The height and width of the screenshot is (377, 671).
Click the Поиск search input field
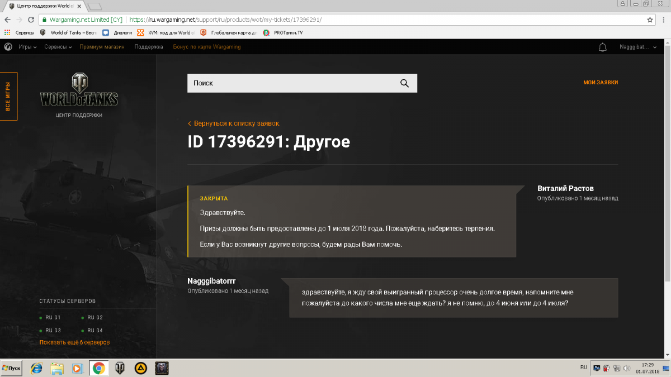[291, 83]
